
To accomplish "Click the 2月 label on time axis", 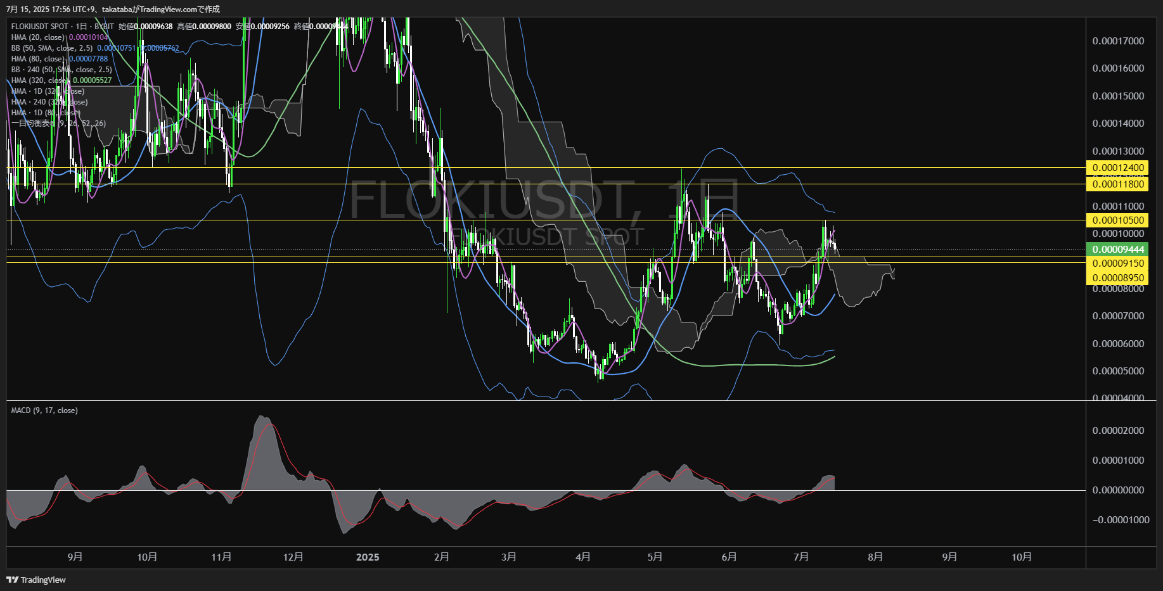I will pyautogui.click(x=442, y=557).
